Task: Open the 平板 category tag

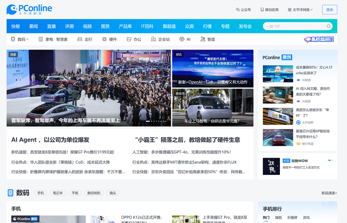Action: pos(75,193)
